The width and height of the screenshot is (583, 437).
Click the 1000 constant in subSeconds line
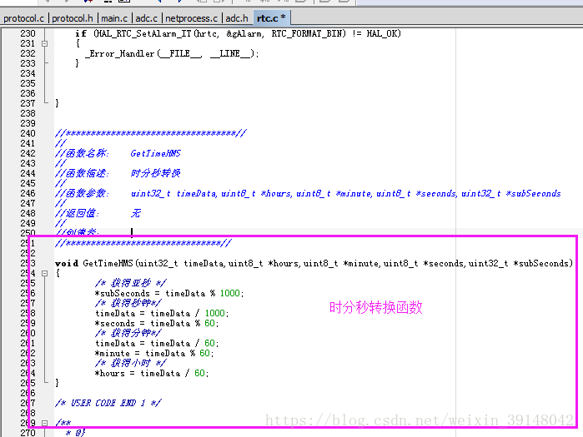point(229,294)
